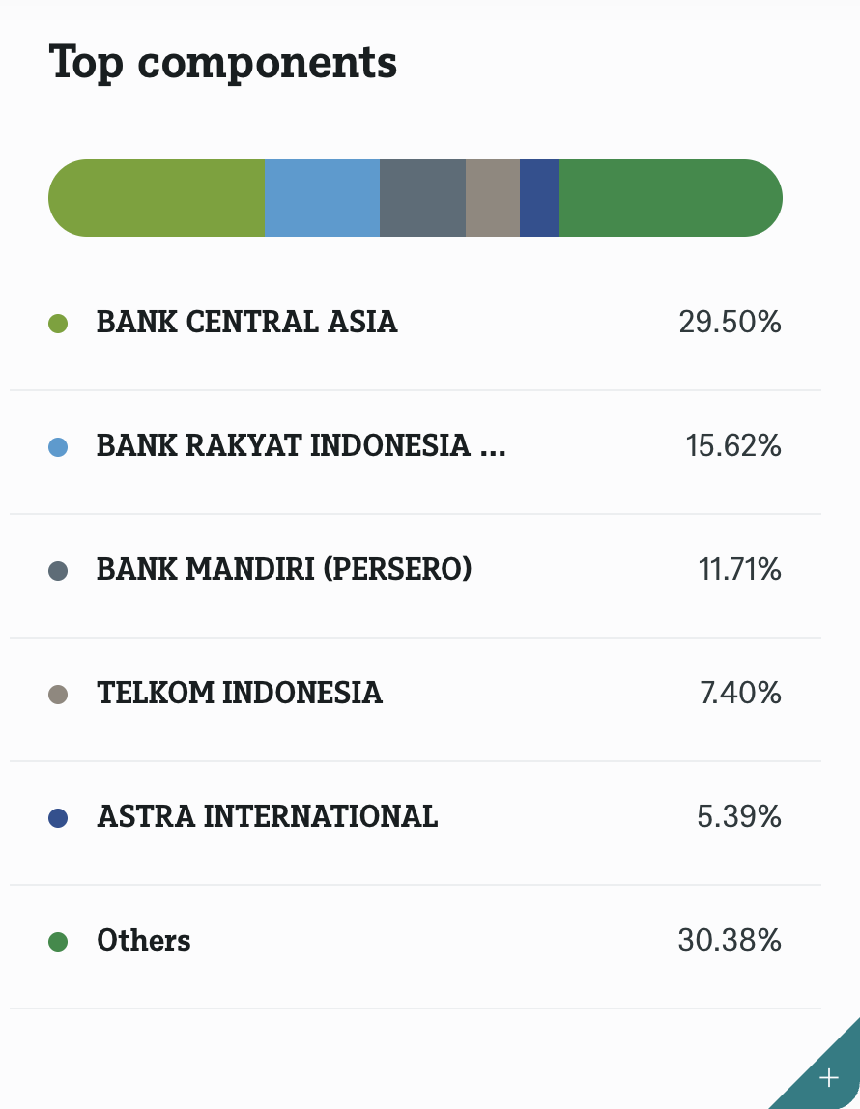Click the Others label text
Viewport: 860px width, 1109px height.
(x=143, y=941)
